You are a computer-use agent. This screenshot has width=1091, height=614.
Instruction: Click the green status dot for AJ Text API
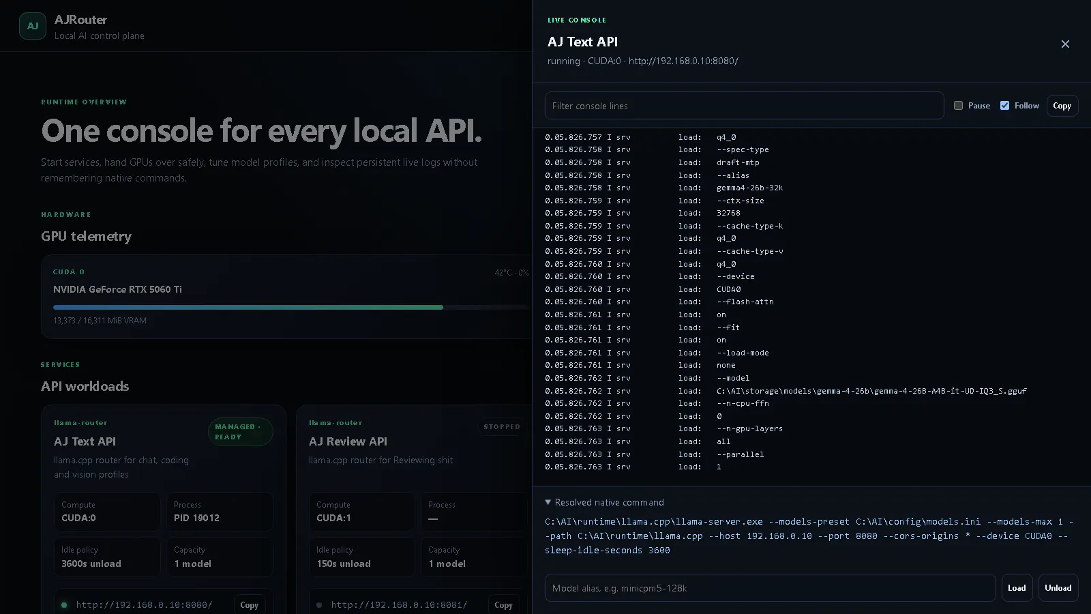click(64, 604)
